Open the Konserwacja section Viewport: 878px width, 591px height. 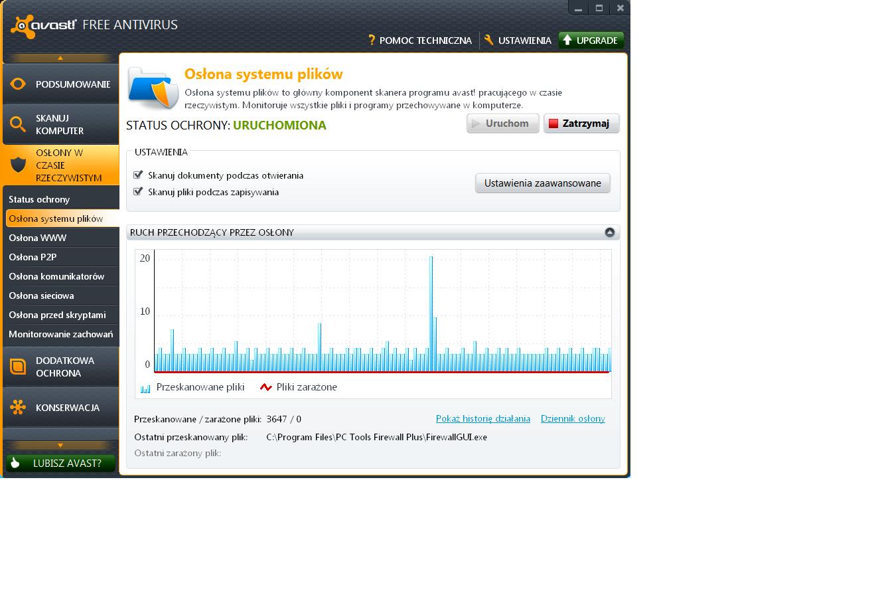(60, 407)
